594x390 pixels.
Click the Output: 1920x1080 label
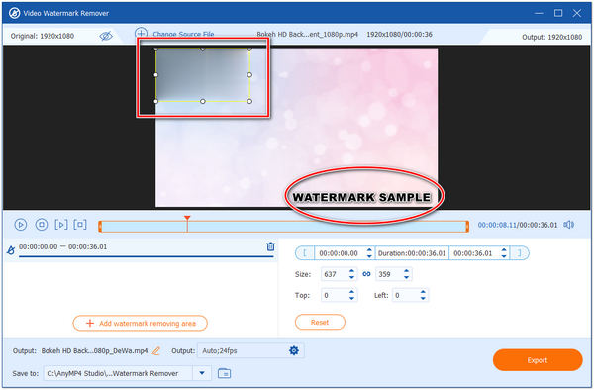coord(551,37)
